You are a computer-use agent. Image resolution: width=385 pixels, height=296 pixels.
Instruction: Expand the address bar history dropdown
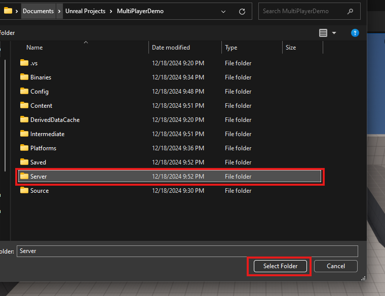click(224, 11)
